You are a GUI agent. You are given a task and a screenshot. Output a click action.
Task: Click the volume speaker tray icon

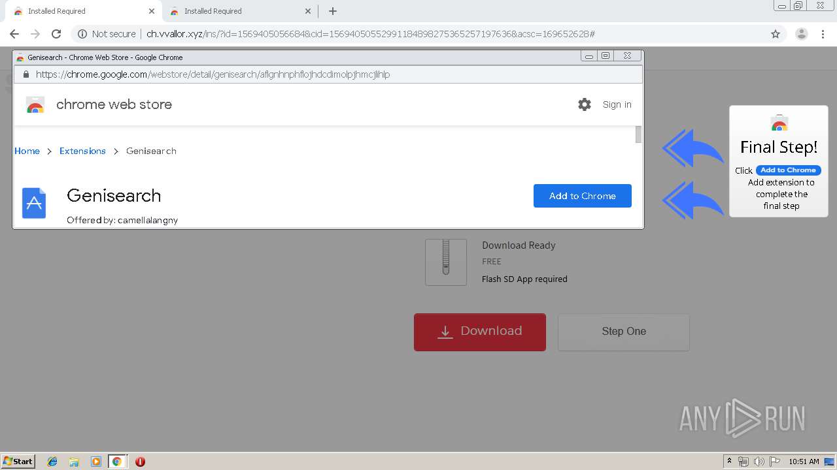coord(759,462)
